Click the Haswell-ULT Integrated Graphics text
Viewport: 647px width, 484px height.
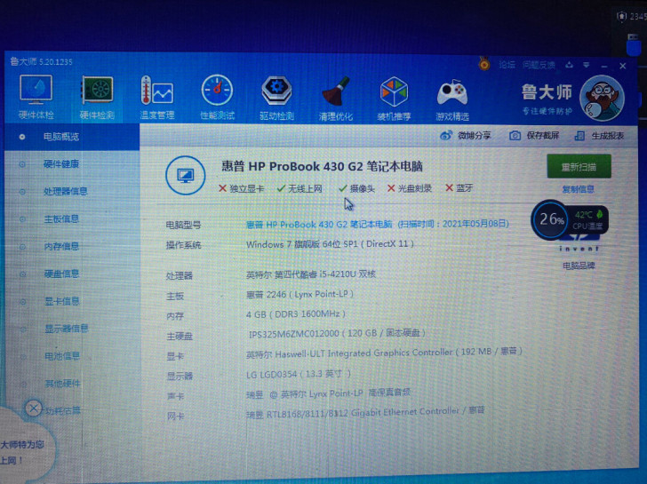pos(384,353)
